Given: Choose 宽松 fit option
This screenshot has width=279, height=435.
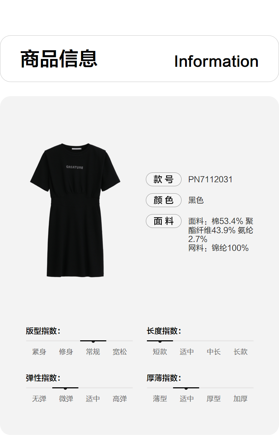Looking at the screenshot, I should (120, 352).
